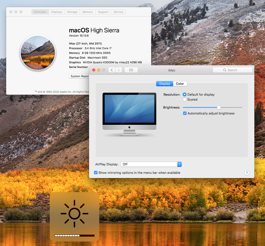Toggle Show mirroring options checkbox
265x246 pixels.
click(x=96, y=172)
